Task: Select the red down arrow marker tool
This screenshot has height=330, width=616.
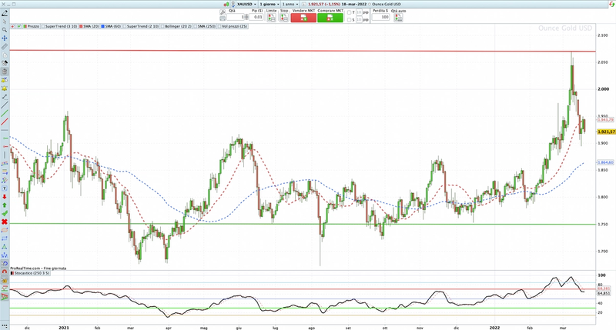Action: tap(5, 197)
